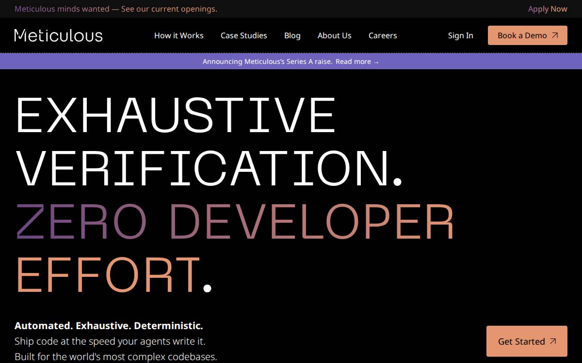Visit the About Us page
The width and height of the screenshot is (582, 363).
click(335, 35)
